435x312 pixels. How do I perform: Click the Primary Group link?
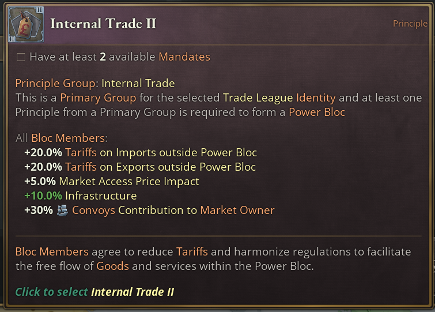pyautogui.click(x=98, y=97)
